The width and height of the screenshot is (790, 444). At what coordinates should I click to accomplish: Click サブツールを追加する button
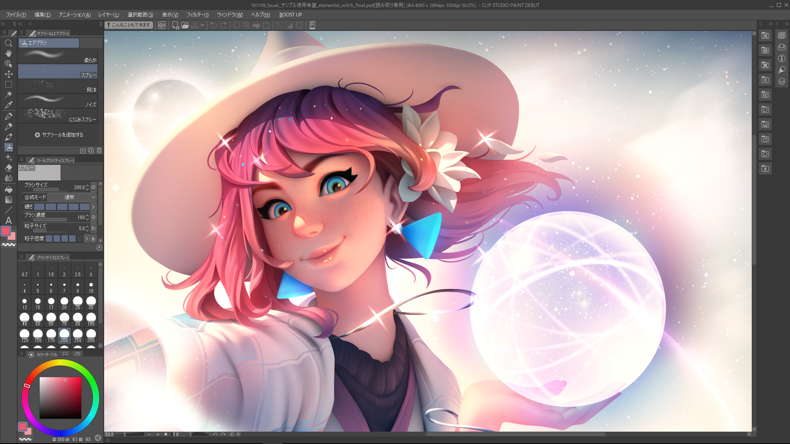pyautogui.click(x=59, y=135)
